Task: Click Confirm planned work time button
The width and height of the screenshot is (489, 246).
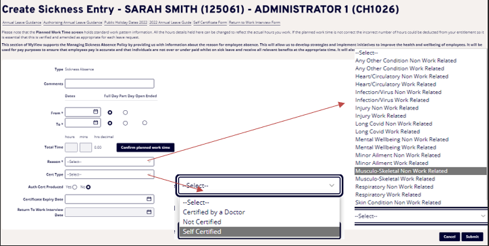Action: [146, 147]
